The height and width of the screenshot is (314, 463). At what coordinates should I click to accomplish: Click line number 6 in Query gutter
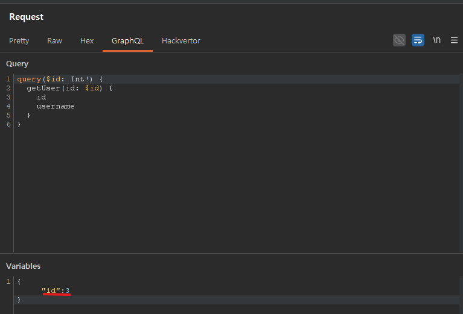8,125
